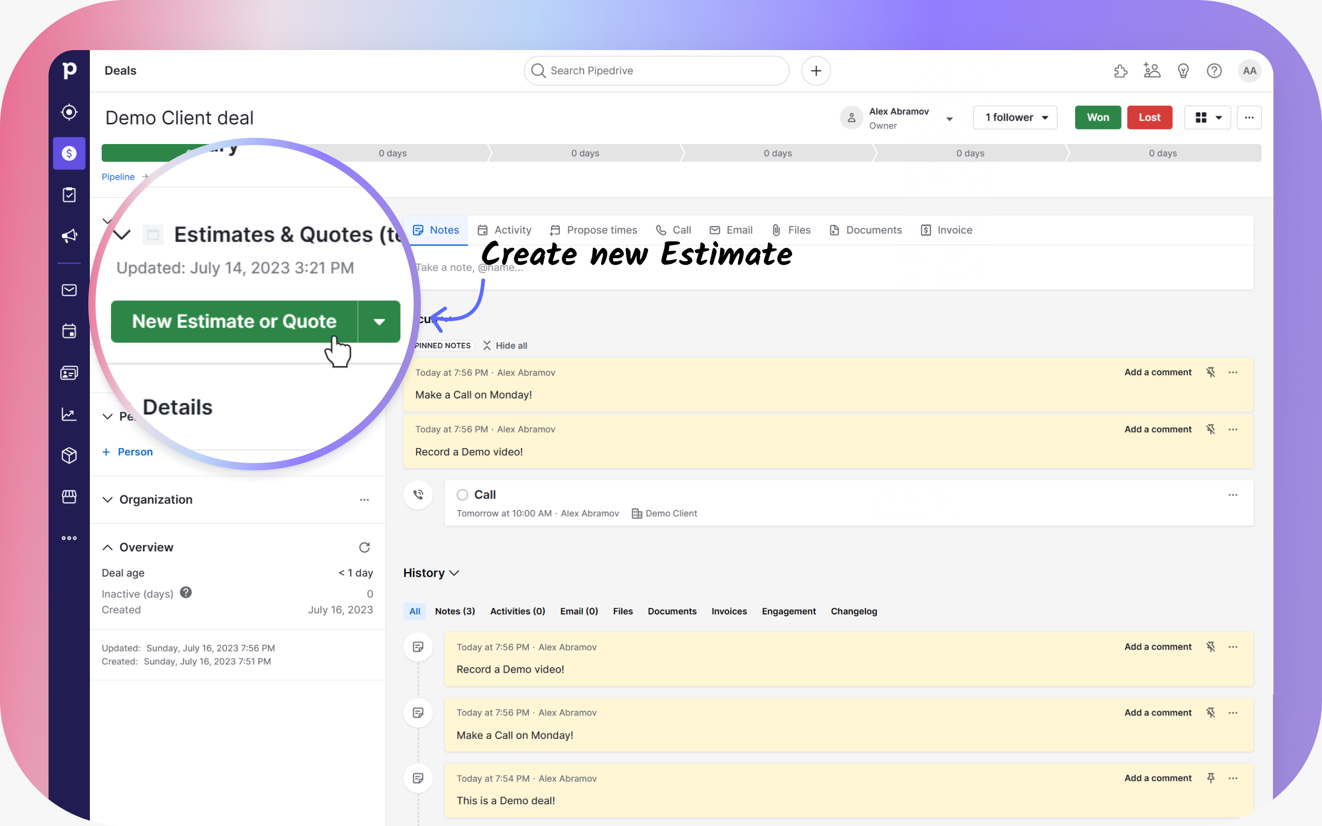Click the Pipeline breadcrumb link
This screenshot has width=1322, height=826.
(118, 177)
